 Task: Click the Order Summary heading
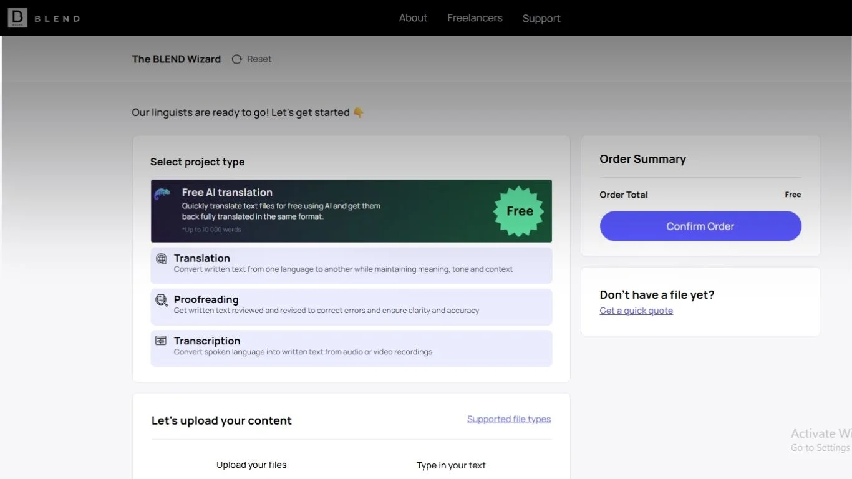pos(642,159)
